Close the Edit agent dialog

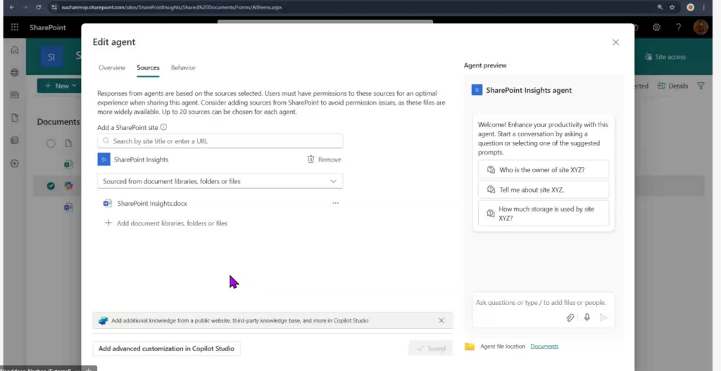click(x=615, y=42)
